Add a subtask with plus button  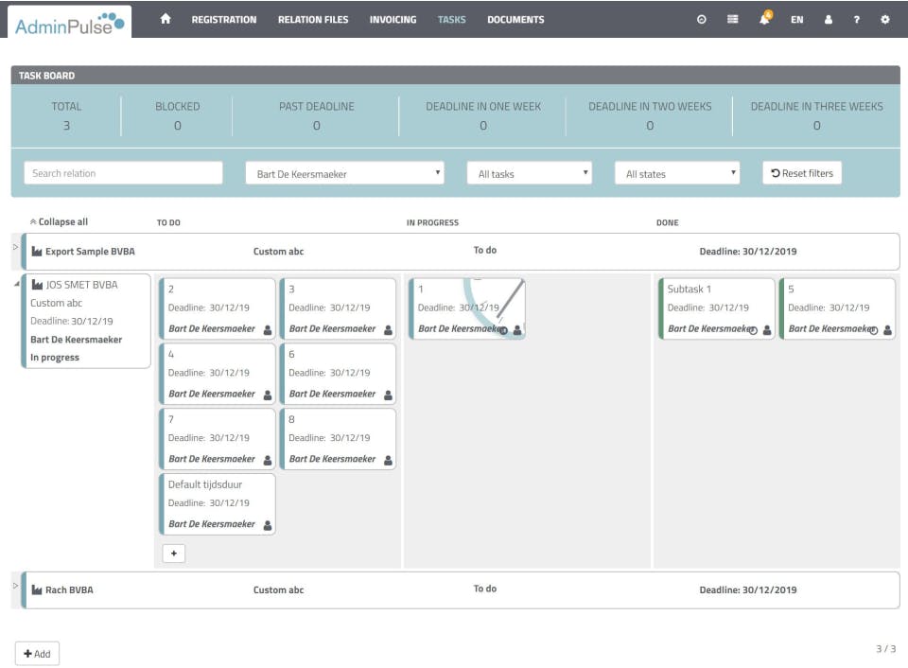click(174, 554)
